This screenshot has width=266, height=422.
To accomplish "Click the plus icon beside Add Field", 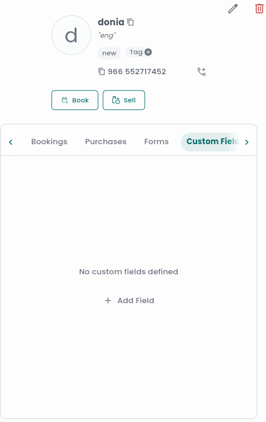I will (108, 301).
